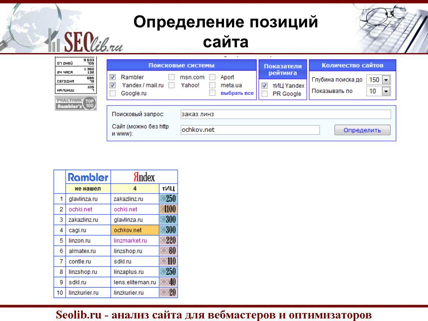428x321 pixels.
Task: Click the Rambler visitor statistics counter
Action: click(x=76, y=75)
